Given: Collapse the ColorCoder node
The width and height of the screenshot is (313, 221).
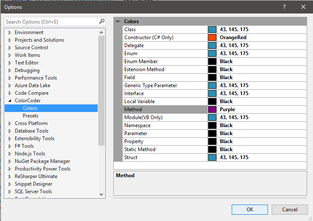Looking at the screenshot, I should click(x=10, y=101).
